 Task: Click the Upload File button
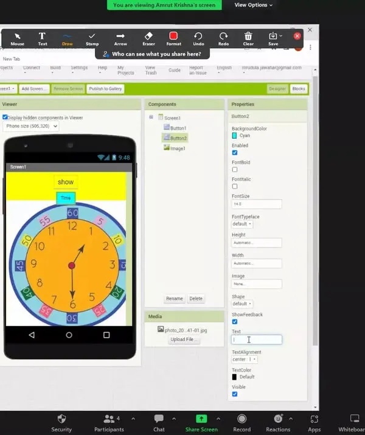184,339
